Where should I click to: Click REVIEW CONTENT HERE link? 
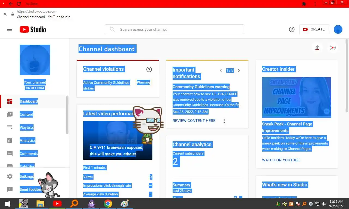coord(194,121)
